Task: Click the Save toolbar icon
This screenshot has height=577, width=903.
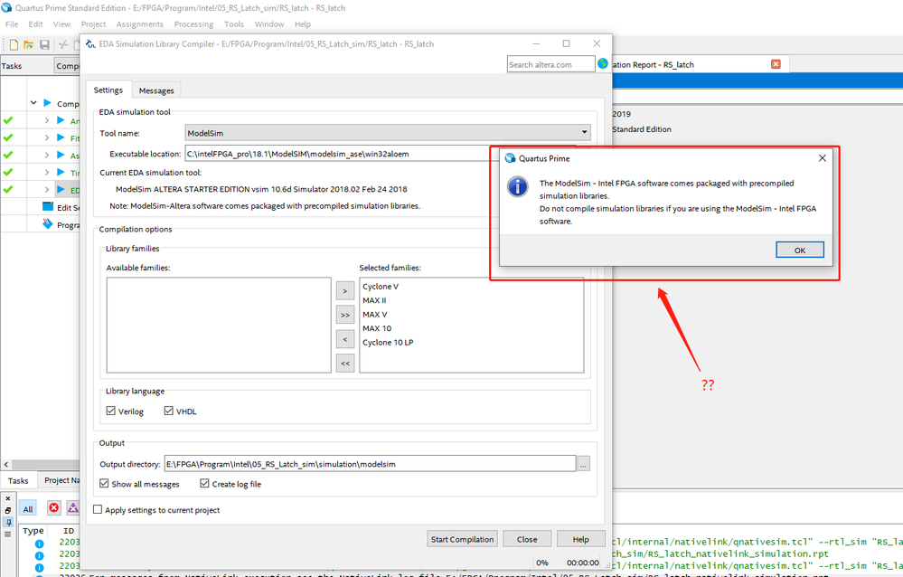Action: point(44,44)
